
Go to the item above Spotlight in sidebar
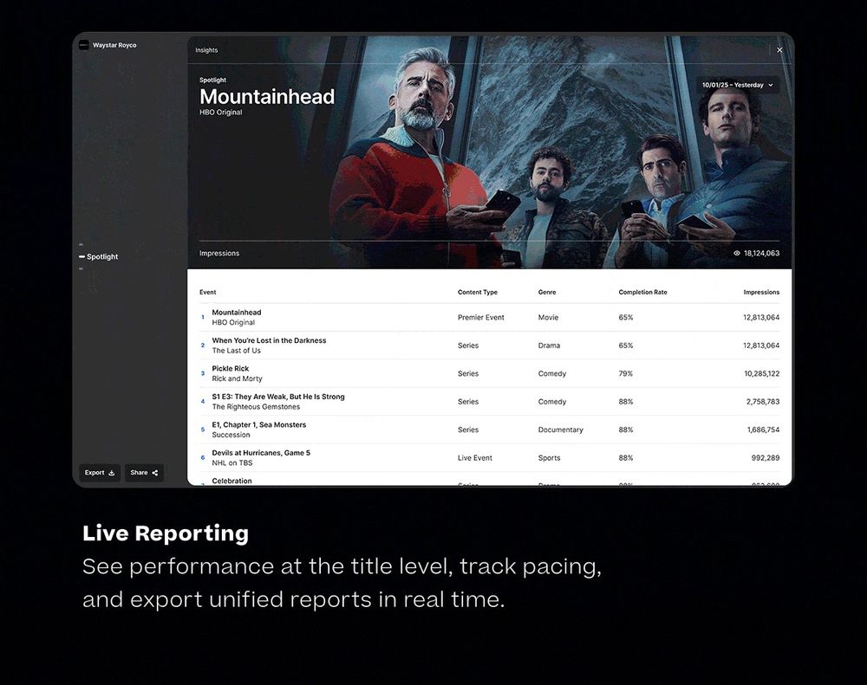(81, 245)
